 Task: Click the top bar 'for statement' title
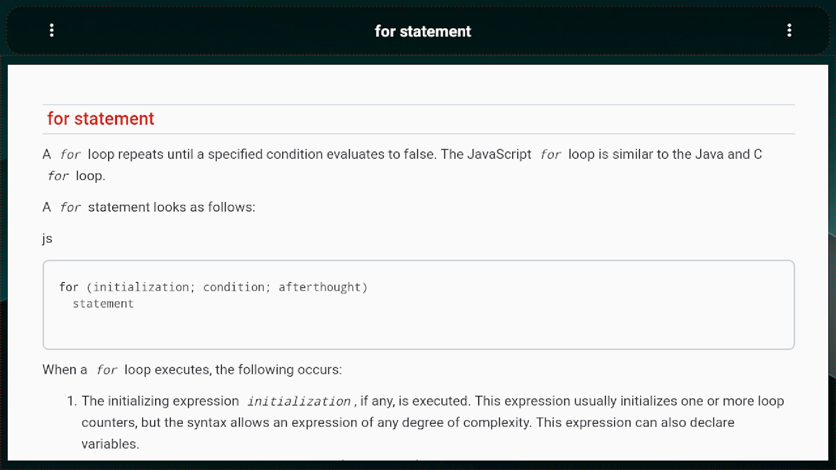click(x=423, y=31)
